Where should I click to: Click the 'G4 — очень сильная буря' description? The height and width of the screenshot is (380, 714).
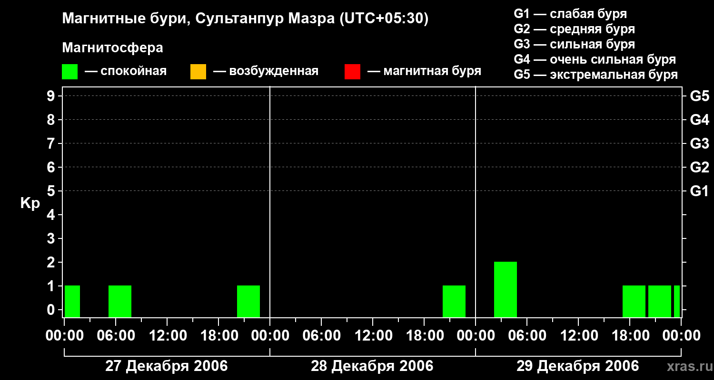click(595, 59)
